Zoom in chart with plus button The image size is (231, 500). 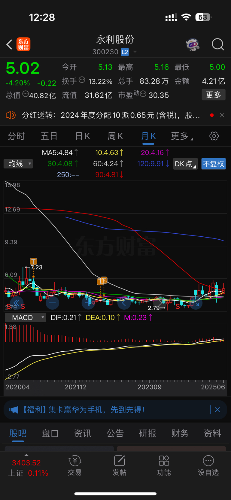(x=88, y=303)
